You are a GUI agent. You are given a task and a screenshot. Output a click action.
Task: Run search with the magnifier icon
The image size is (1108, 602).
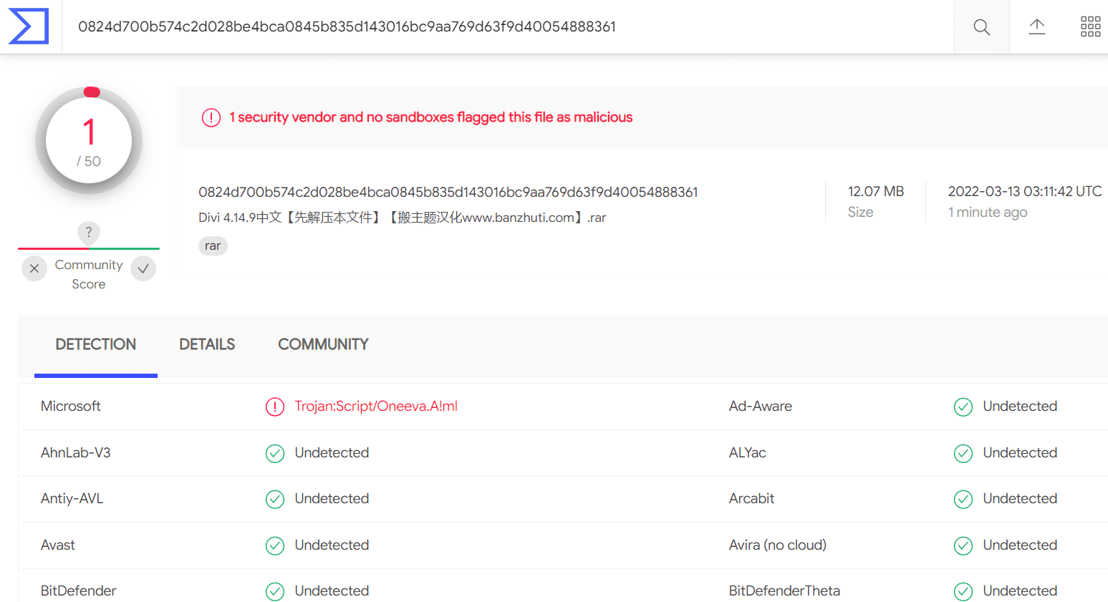[x=982, y=27]
